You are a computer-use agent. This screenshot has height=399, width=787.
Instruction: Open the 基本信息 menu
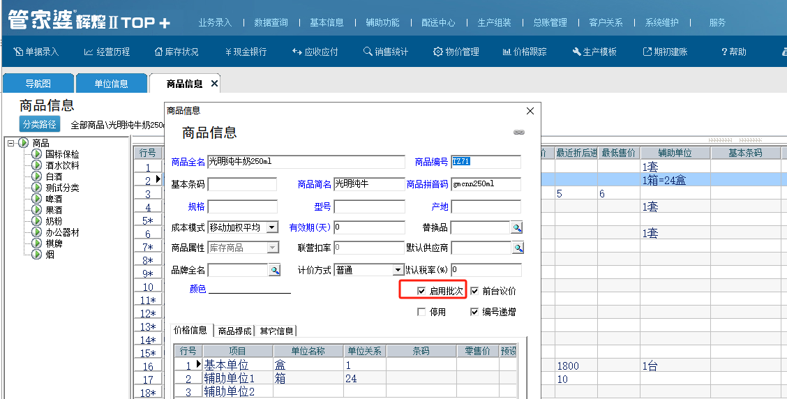pos(327,22)
